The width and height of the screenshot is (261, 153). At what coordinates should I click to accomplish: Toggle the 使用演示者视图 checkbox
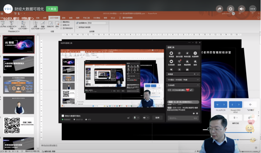(76, 27)
